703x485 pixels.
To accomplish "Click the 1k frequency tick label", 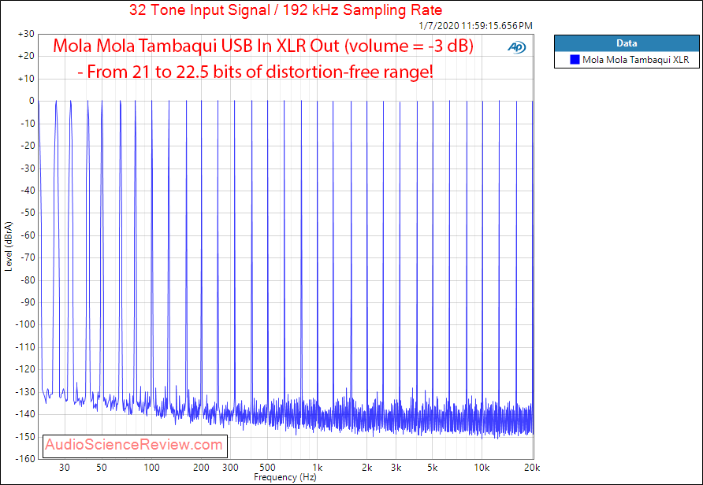I will (318, 468).
